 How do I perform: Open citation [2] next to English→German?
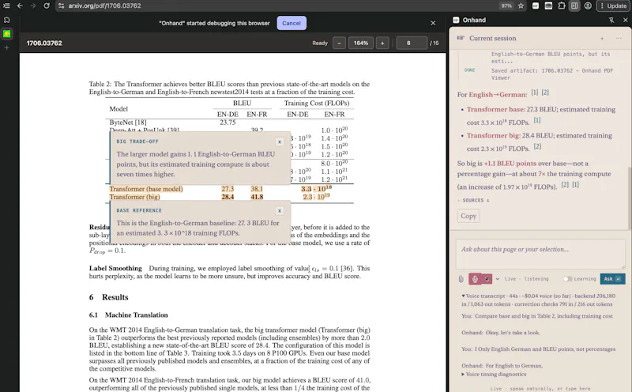point(545,92)
